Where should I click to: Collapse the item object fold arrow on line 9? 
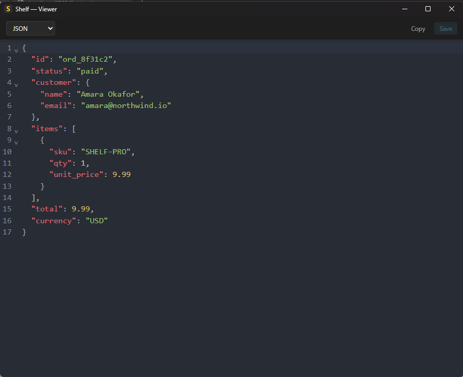16,143
